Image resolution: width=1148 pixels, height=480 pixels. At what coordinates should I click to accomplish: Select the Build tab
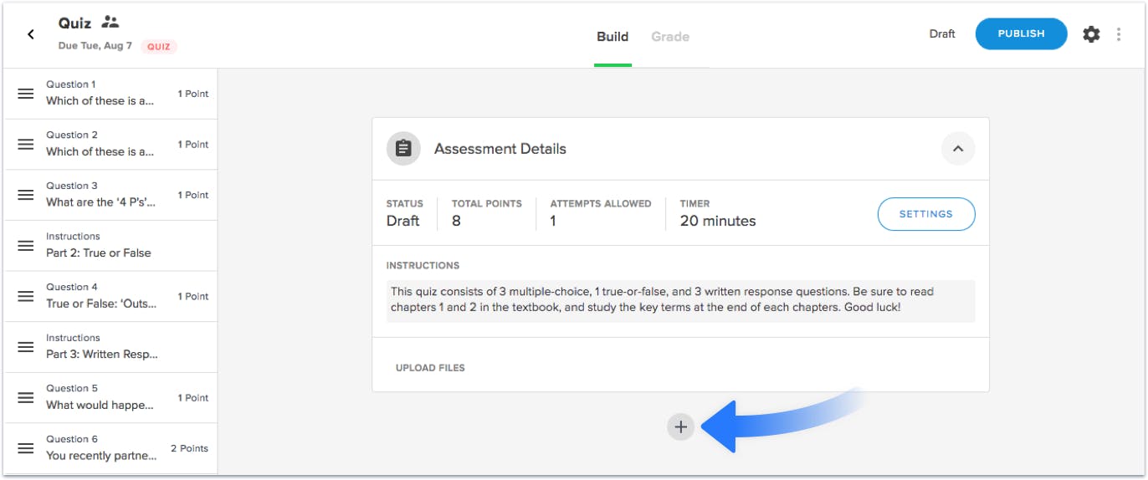pyautogui.click(x=612, y=37)
